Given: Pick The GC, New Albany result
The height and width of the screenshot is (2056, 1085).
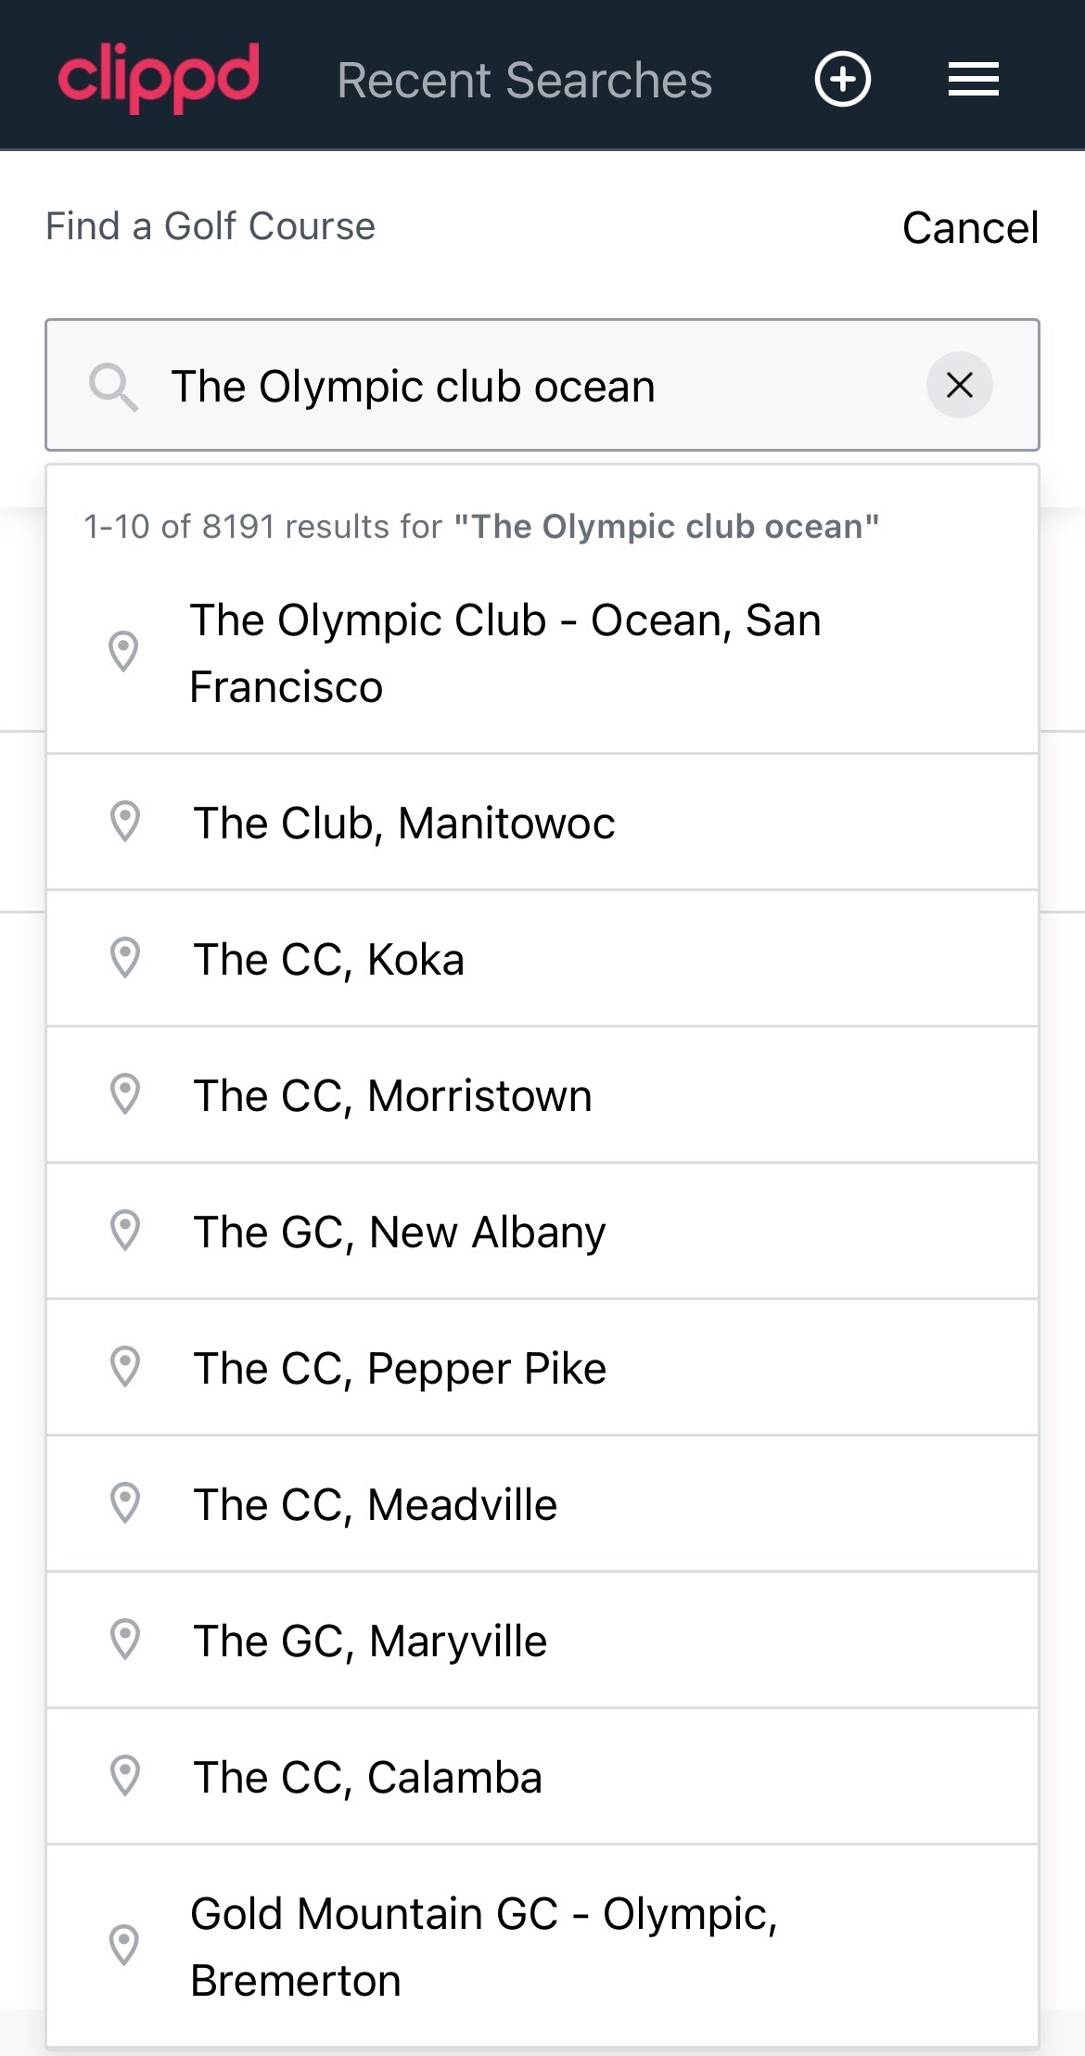Looking at the screenshot, I should coord(400,1232).
